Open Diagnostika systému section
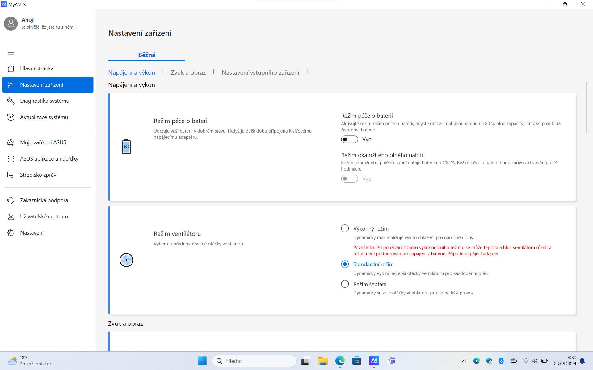Image resolution: width=593 pixels, height=370 pixels. pos(48,101)
